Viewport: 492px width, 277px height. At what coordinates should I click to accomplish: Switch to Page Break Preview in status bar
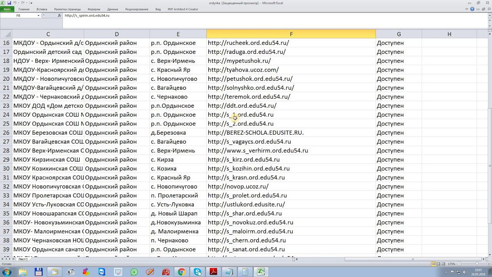click(444, 264)
